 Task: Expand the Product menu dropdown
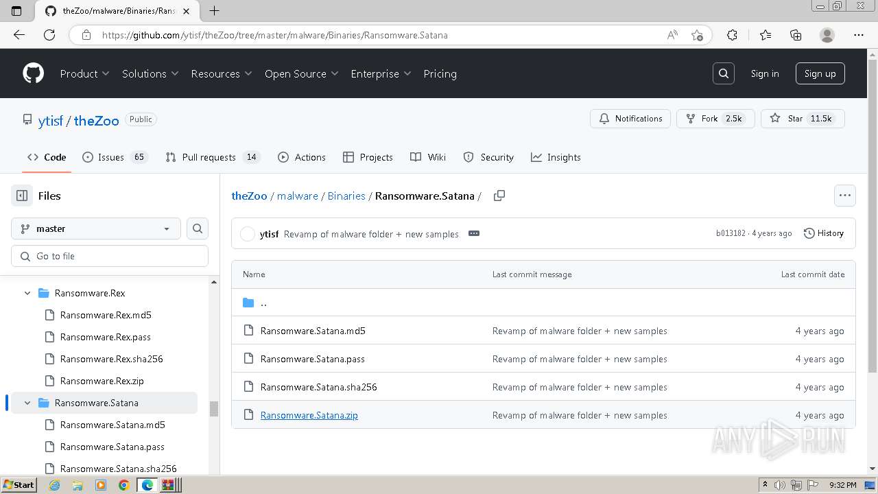[x=84, y=73]
